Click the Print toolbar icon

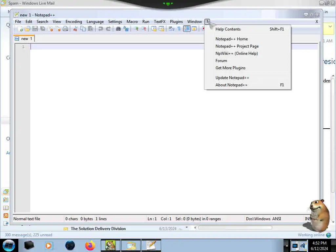[x=65, y=29]
